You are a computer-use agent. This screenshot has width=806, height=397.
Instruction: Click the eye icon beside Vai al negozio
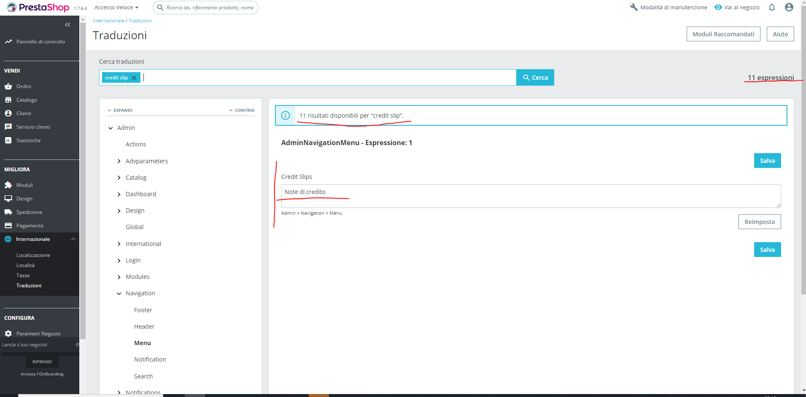pyautogui.click(x=718, y=7)
